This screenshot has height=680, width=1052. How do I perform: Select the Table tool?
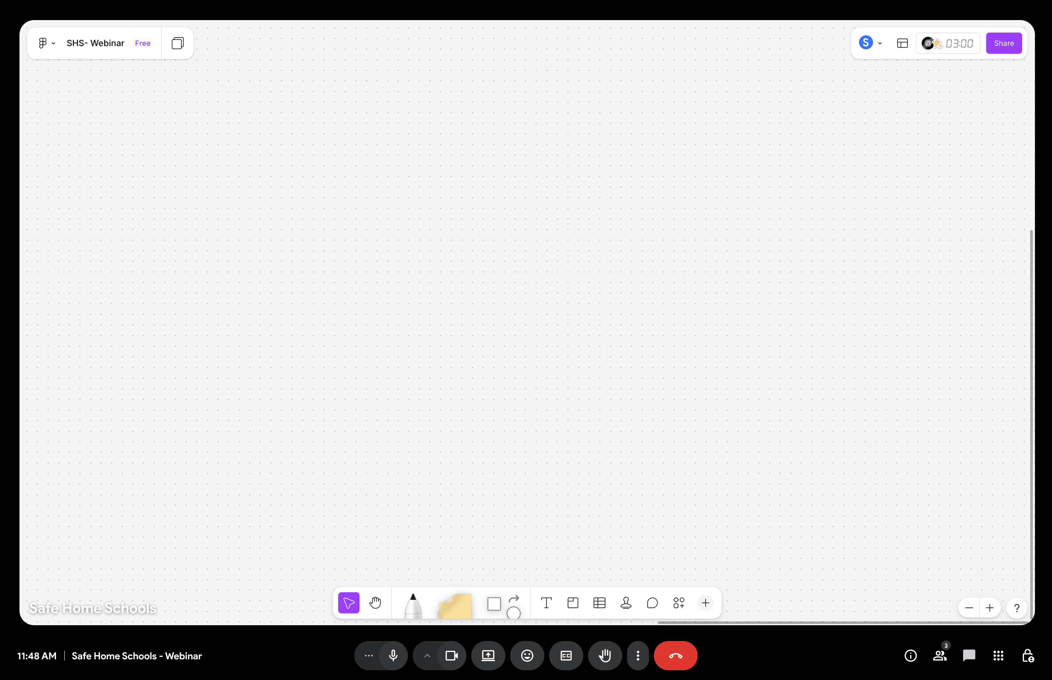(x=599, y=603)
